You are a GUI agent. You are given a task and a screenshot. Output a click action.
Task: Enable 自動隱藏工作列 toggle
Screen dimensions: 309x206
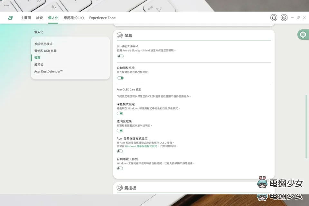tap(120, 168)
